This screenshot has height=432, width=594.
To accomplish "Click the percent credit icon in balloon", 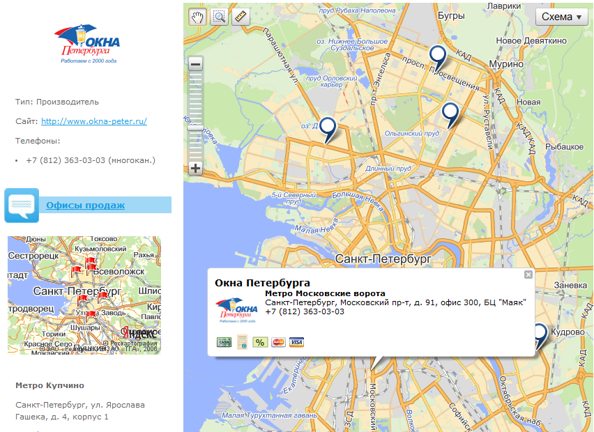I will click(260, 342).
